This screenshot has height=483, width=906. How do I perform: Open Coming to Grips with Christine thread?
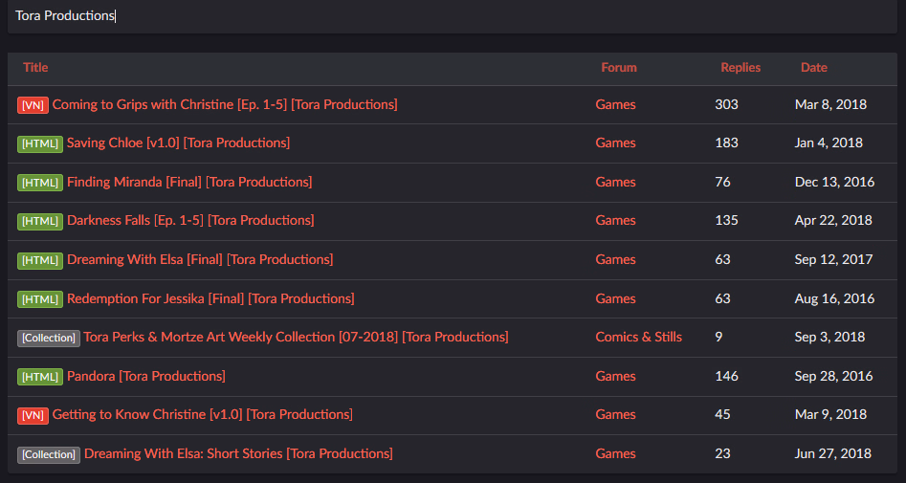(225, 104)
